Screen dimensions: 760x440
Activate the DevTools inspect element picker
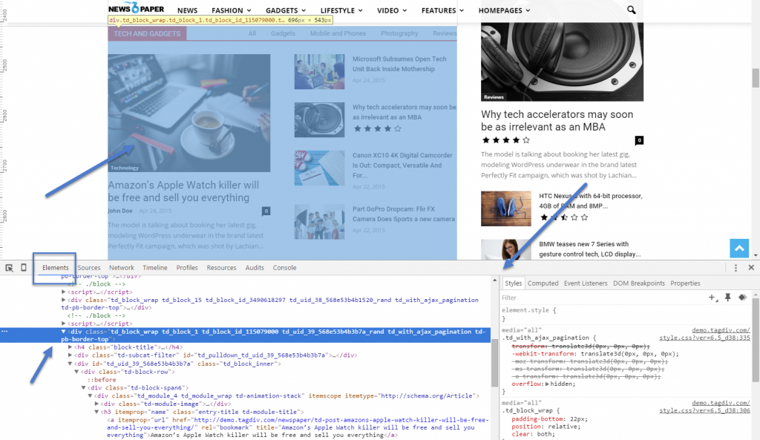pos(9,268)
